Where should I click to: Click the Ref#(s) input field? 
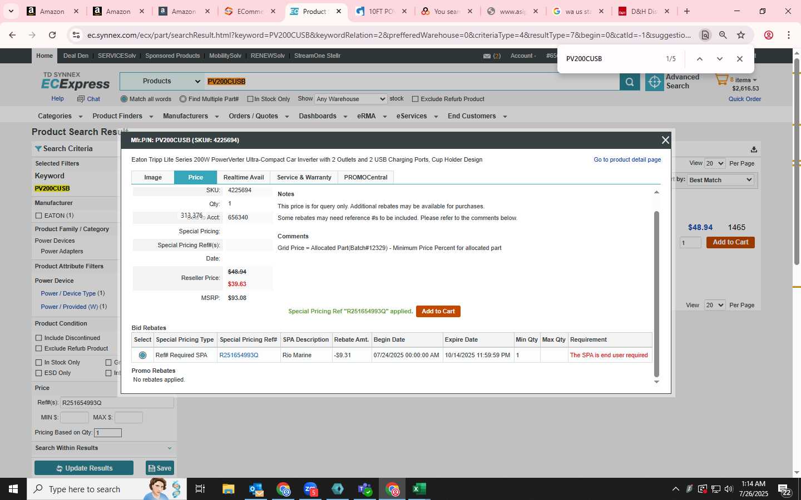117,403
